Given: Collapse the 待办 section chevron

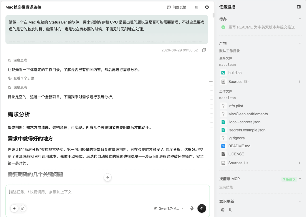Looking at the screenshot, I should click(300, 19).
